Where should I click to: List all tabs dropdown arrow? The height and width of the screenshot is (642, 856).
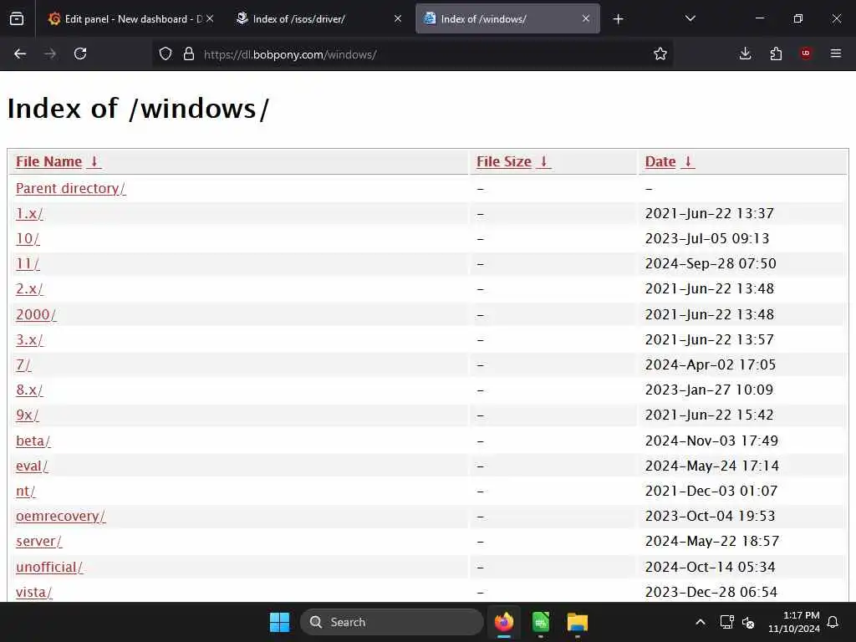pos(690,18)
